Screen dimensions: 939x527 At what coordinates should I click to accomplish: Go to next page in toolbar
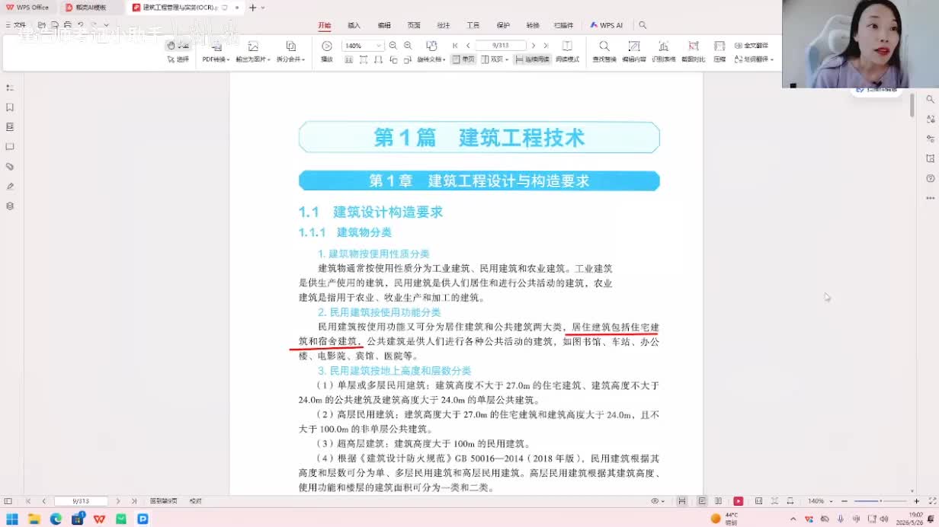click(534, 46)
